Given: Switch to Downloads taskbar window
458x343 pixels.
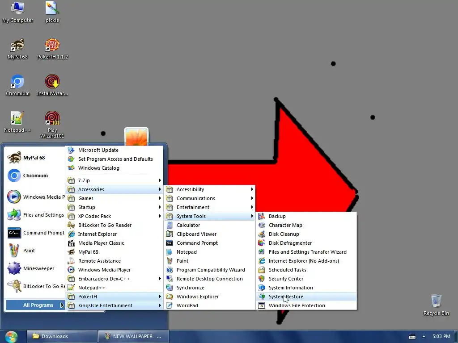Looking at the screenshot, I should [x=62, y=336].
